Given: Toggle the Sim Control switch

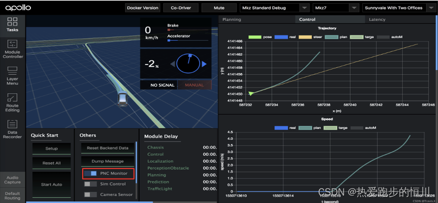Looking at the screenshot, I should click(x=91, y=184).
